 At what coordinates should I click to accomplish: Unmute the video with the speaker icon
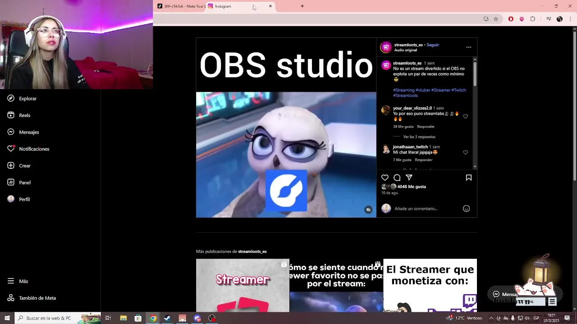pos(368,210)
